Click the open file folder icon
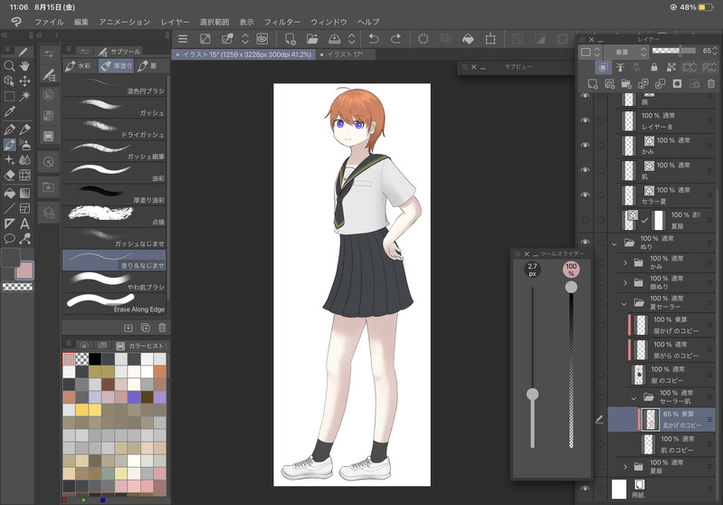The image size is (723, 505). [x=312, y=39]
